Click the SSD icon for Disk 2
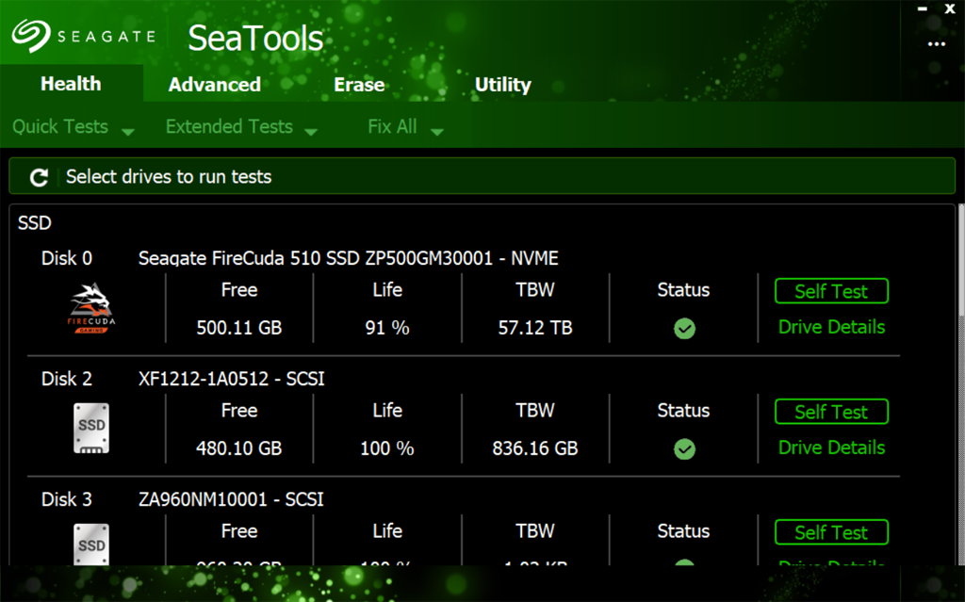This screenshot has height=602, width=965. [90, 429]
